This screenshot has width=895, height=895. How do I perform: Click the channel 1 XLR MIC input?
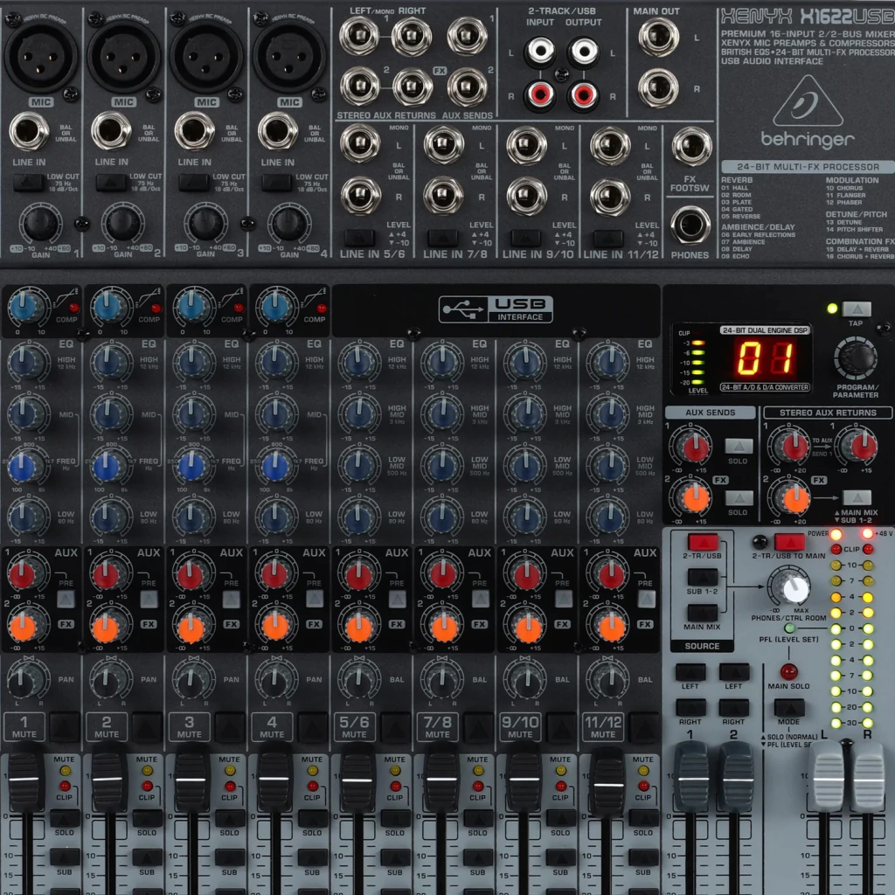(x=41, y=55)
